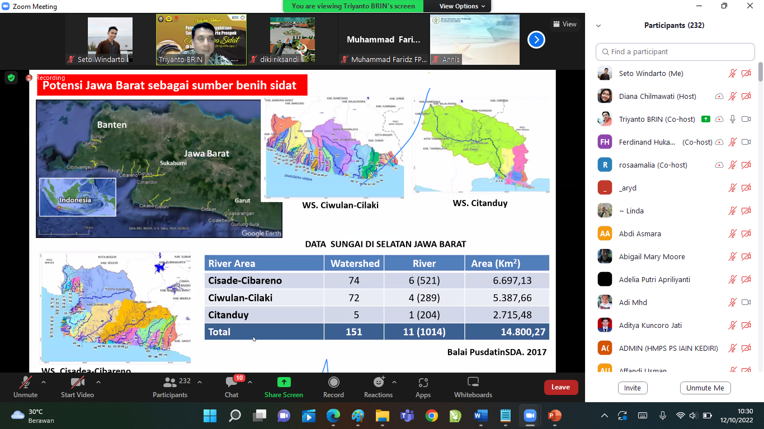Open the View Options dropdown
This screenshot has height=429, width=764.
coord(458,6)
